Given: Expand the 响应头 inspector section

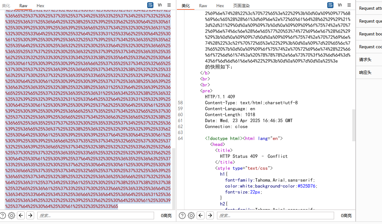Looking at the screenshot, I should click(x=369, y=72).
